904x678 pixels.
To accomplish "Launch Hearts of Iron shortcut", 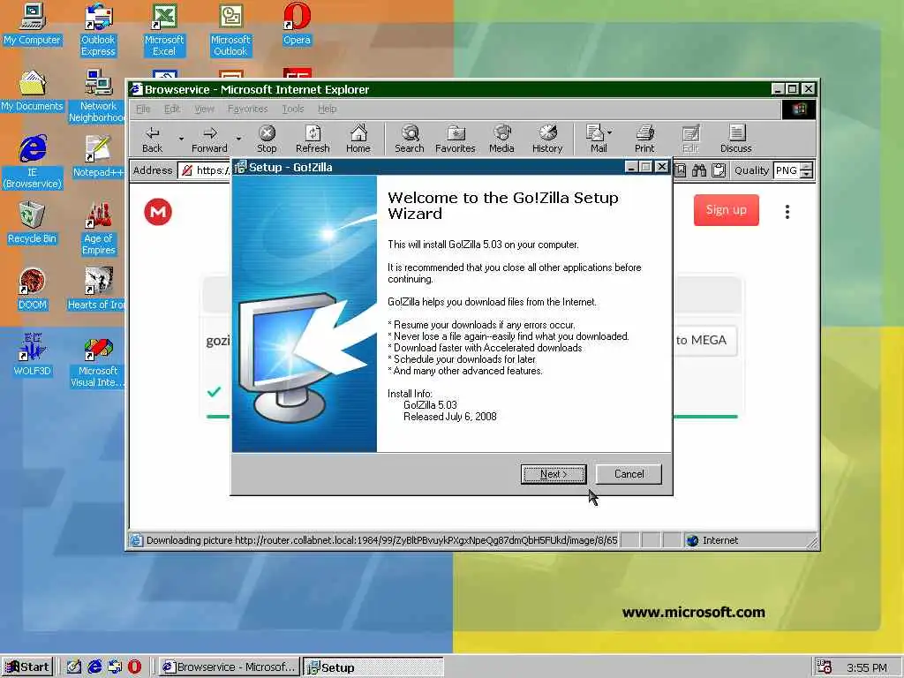I will click(x=97, y=290).
